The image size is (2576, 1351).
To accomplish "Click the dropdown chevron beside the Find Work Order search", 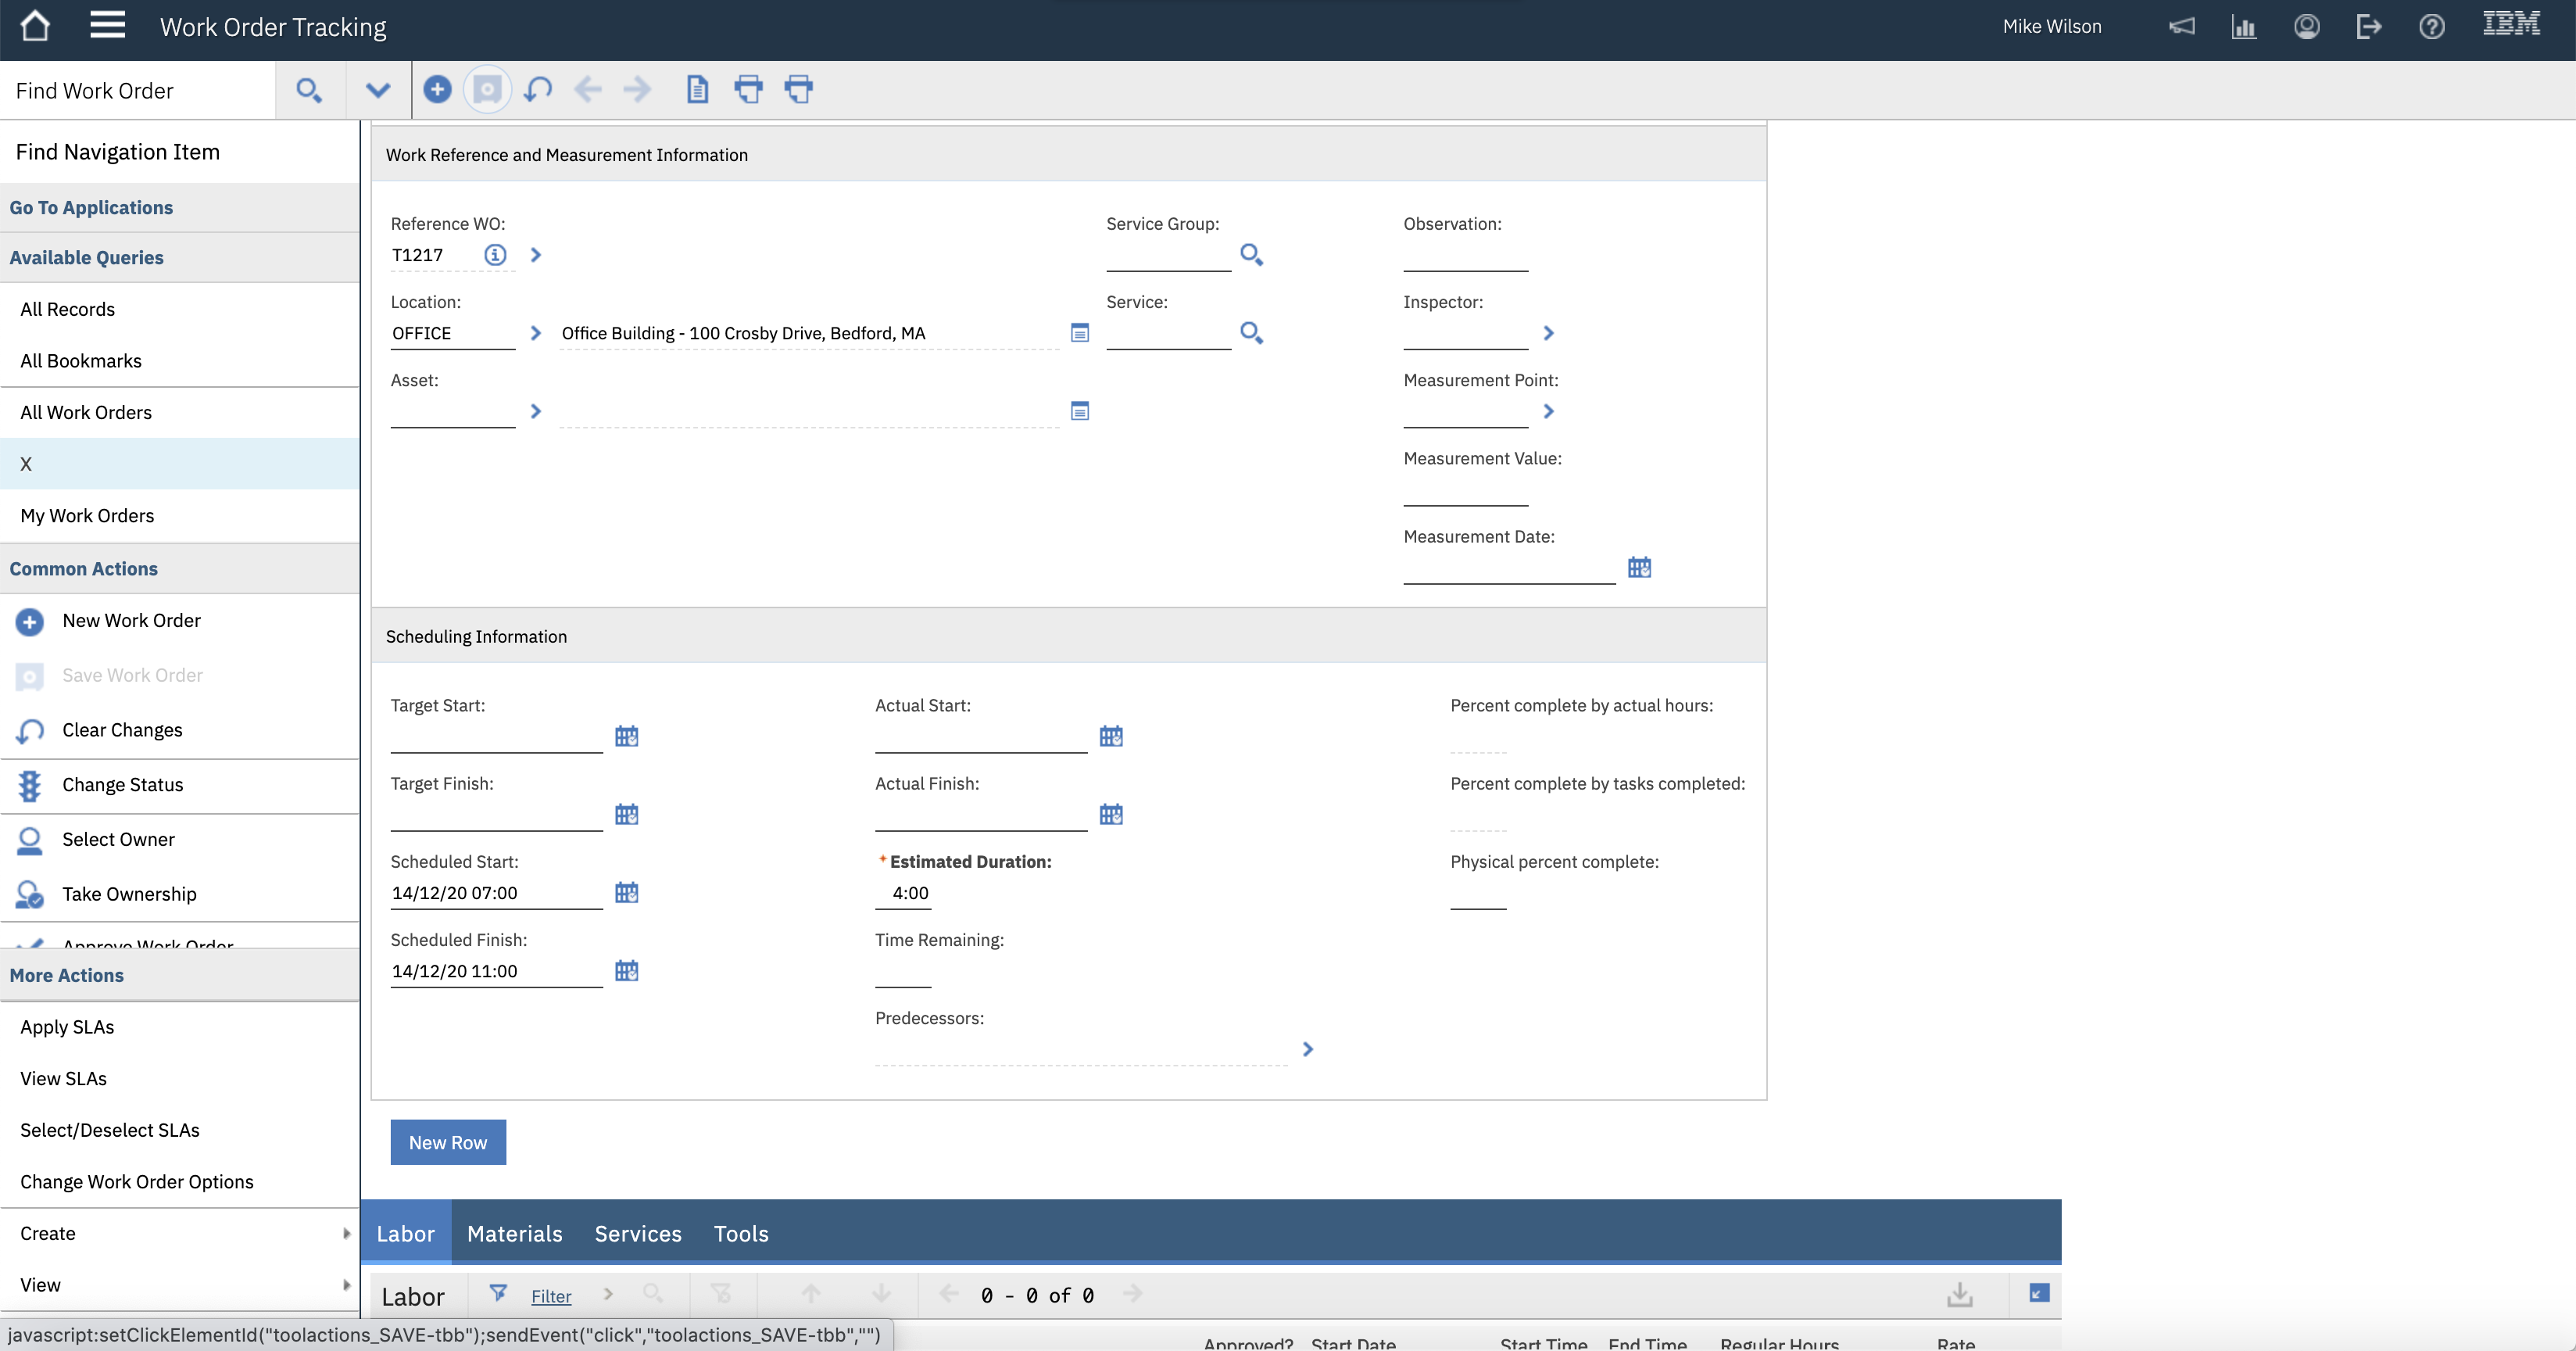I will click(x=378, y=89).
